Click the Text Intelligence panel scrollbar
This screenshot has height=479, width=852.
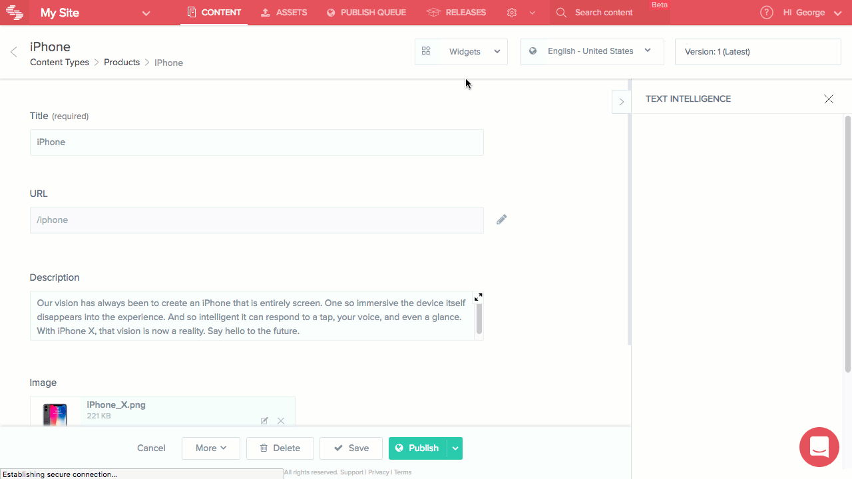848,243
